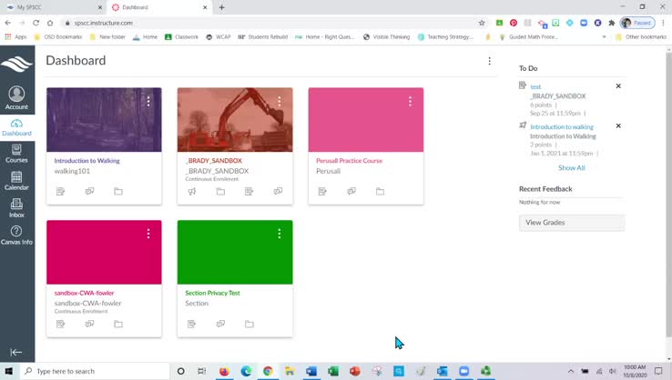Open Assignments icon on Introduction to Walking card
672x380 pixels.
60,191
